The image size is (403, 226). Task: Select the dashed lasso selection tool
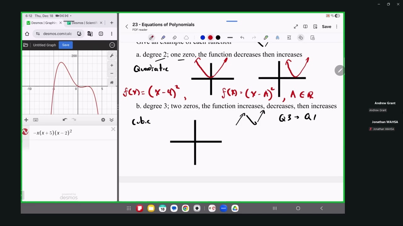pyautogui.click(x=186, y=38)
